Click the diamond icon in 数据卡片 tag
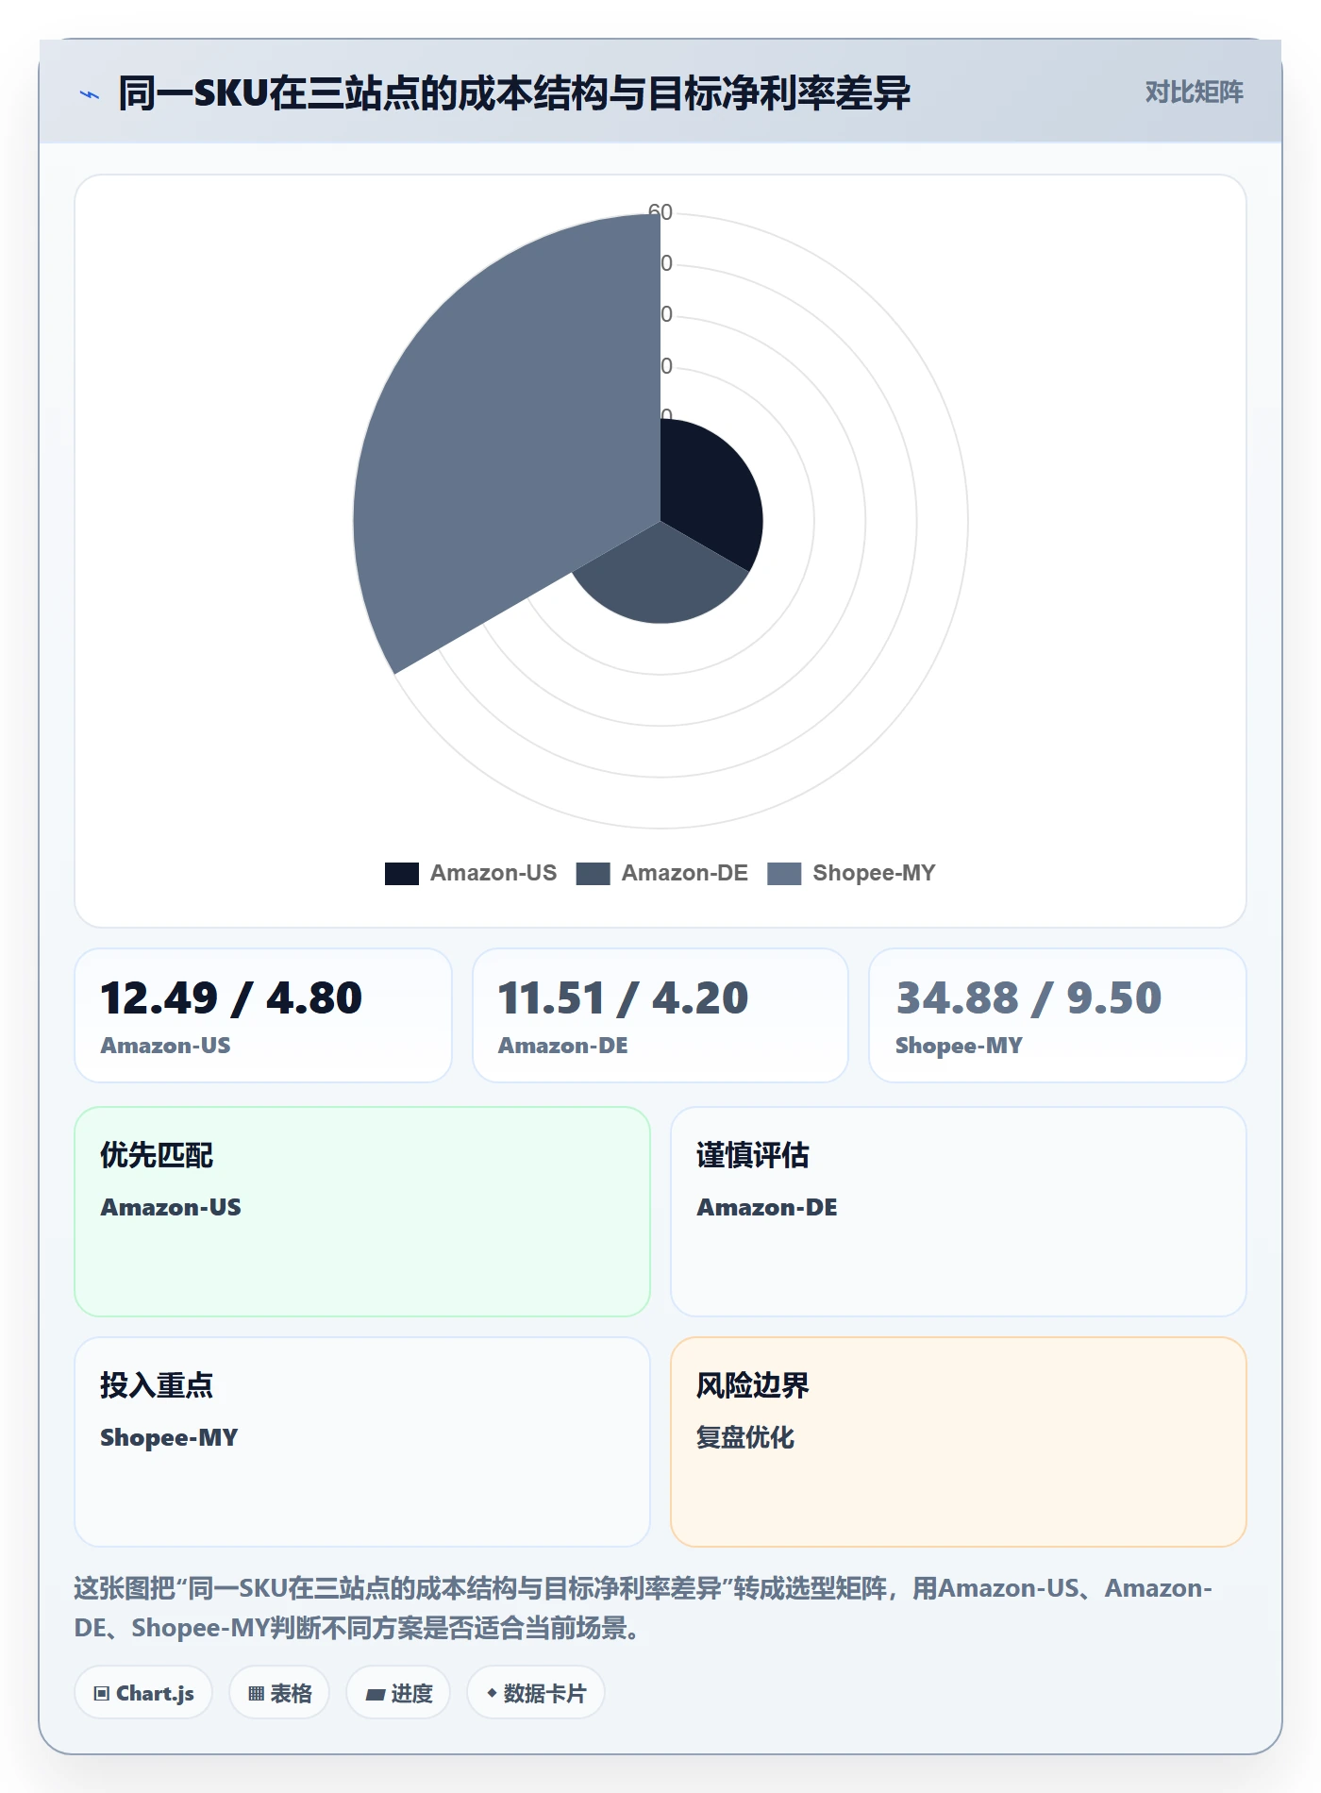Viewport: 1321px width, 1793px height. click(x=492, y=1694)
